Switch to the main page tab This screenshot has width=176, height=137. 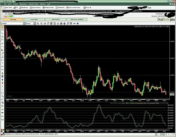point(13,19)
